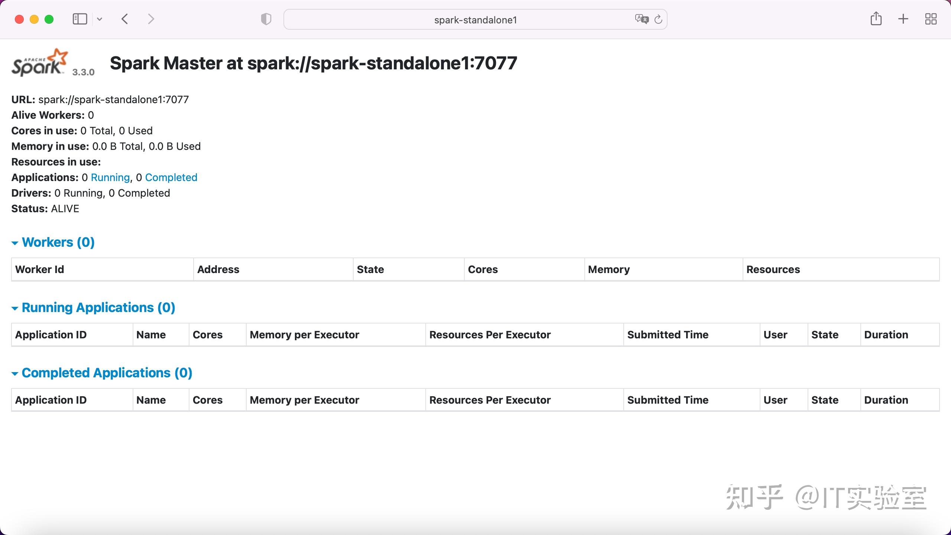Open the Safari sidebar

[x=79, y=19]
